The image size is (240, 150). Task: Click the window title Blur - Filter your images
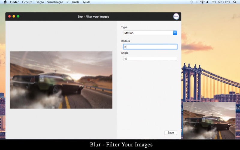click(93, 16)
